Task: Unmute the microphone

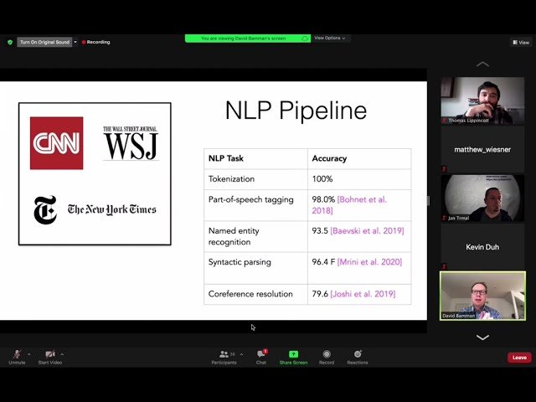Action: click(x=17, y=354)
